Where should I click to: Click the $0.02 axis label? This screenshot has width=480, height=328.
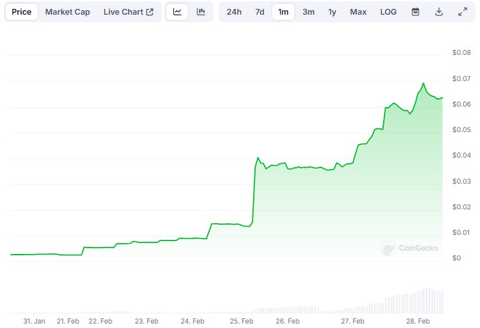[x=462, y=207]
